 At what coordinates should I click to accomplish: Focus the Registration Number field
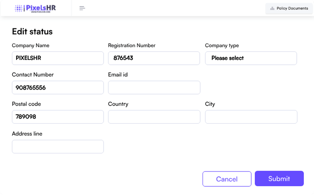154,58
